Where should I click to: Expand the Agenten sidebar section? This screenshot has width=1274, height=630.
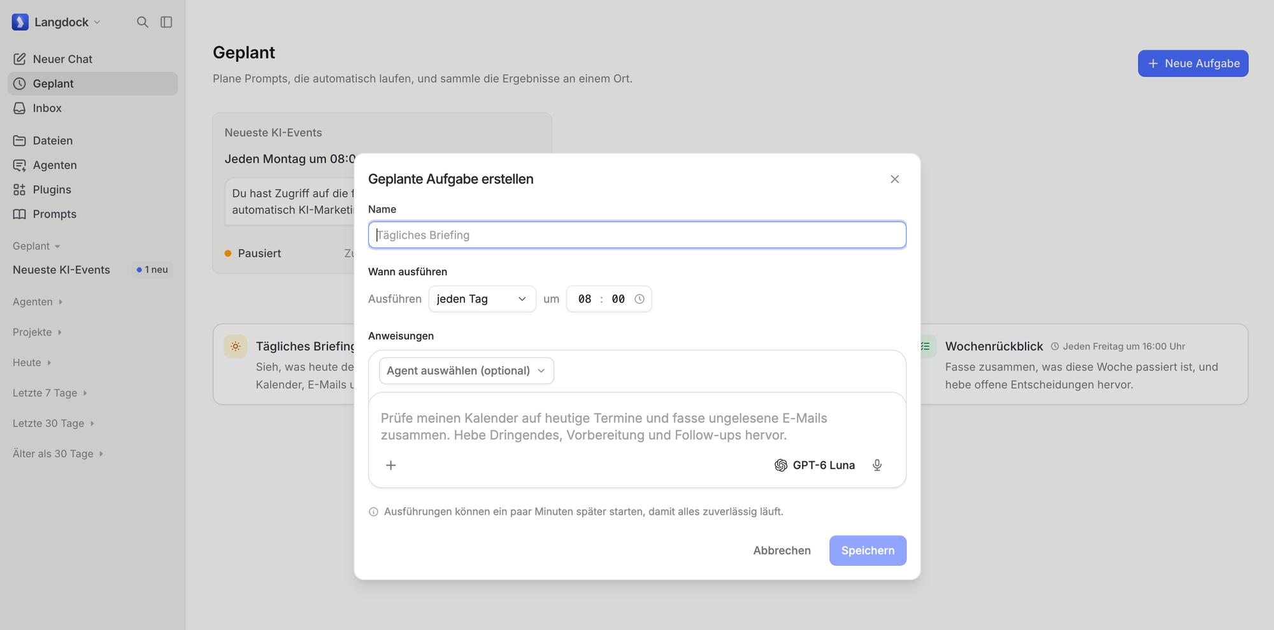click(38, 302)
